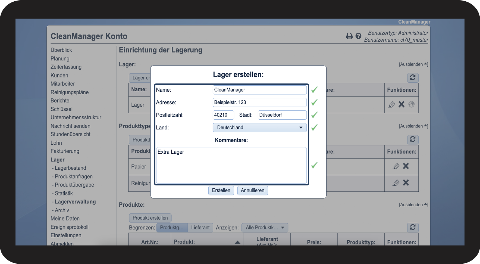Image resolution: width=480 pixels, height=264 pixels.
Task: Refresh the Produkte table
Action: click(x=413, y=227)
